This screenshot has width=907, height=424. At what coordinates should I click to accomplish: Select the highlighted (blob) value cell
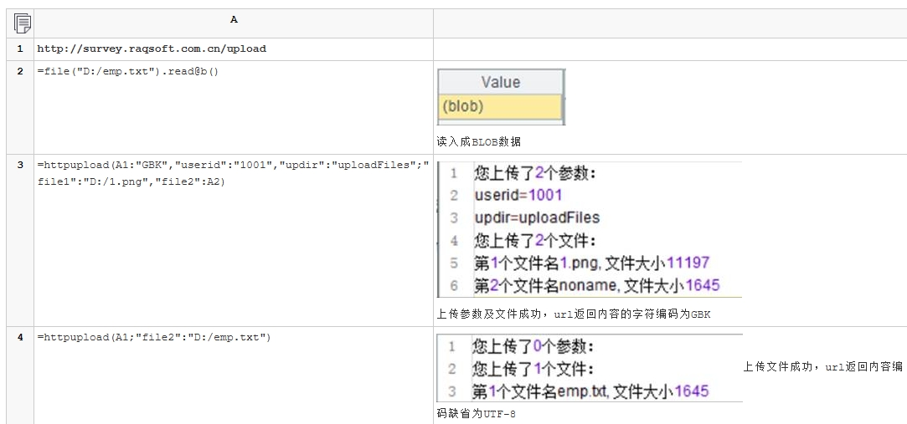pos(500,106)
